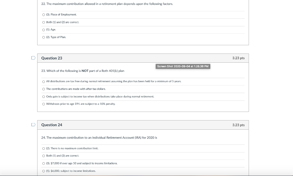293x176 pixels.
Task: Flag Question 24 with the bookmark icon
Action: 33,124
